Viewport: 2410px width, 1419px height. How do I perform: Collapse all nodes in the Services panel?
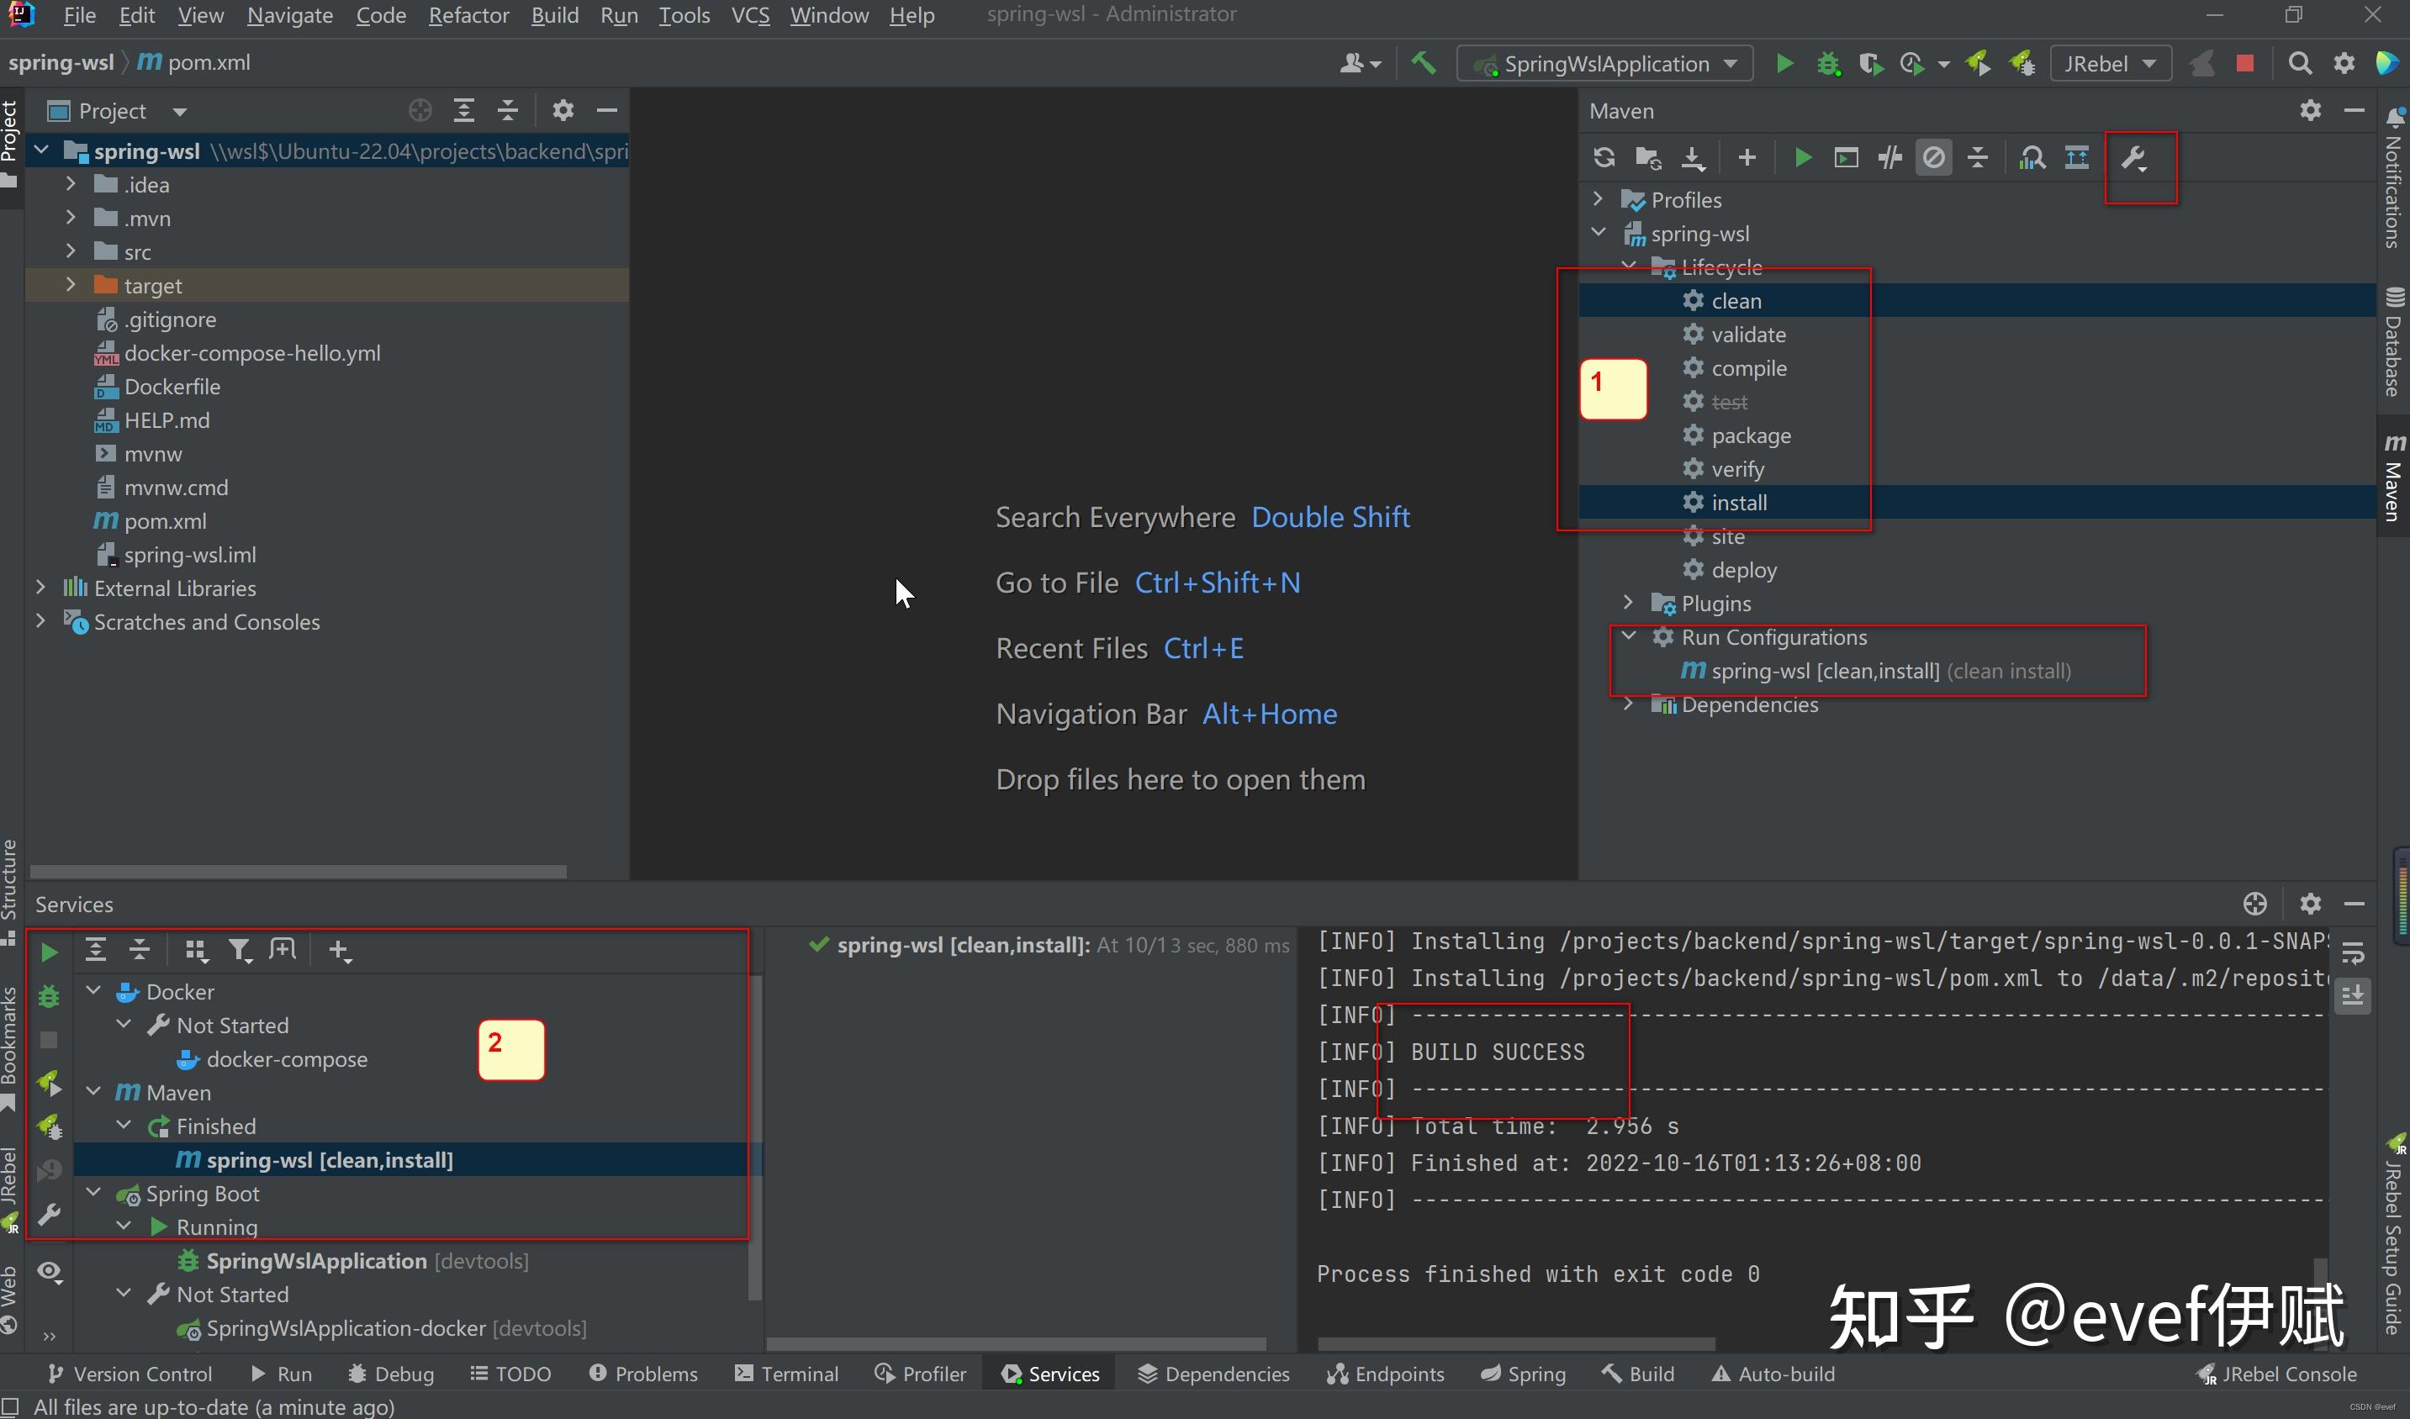coord(140,950)
